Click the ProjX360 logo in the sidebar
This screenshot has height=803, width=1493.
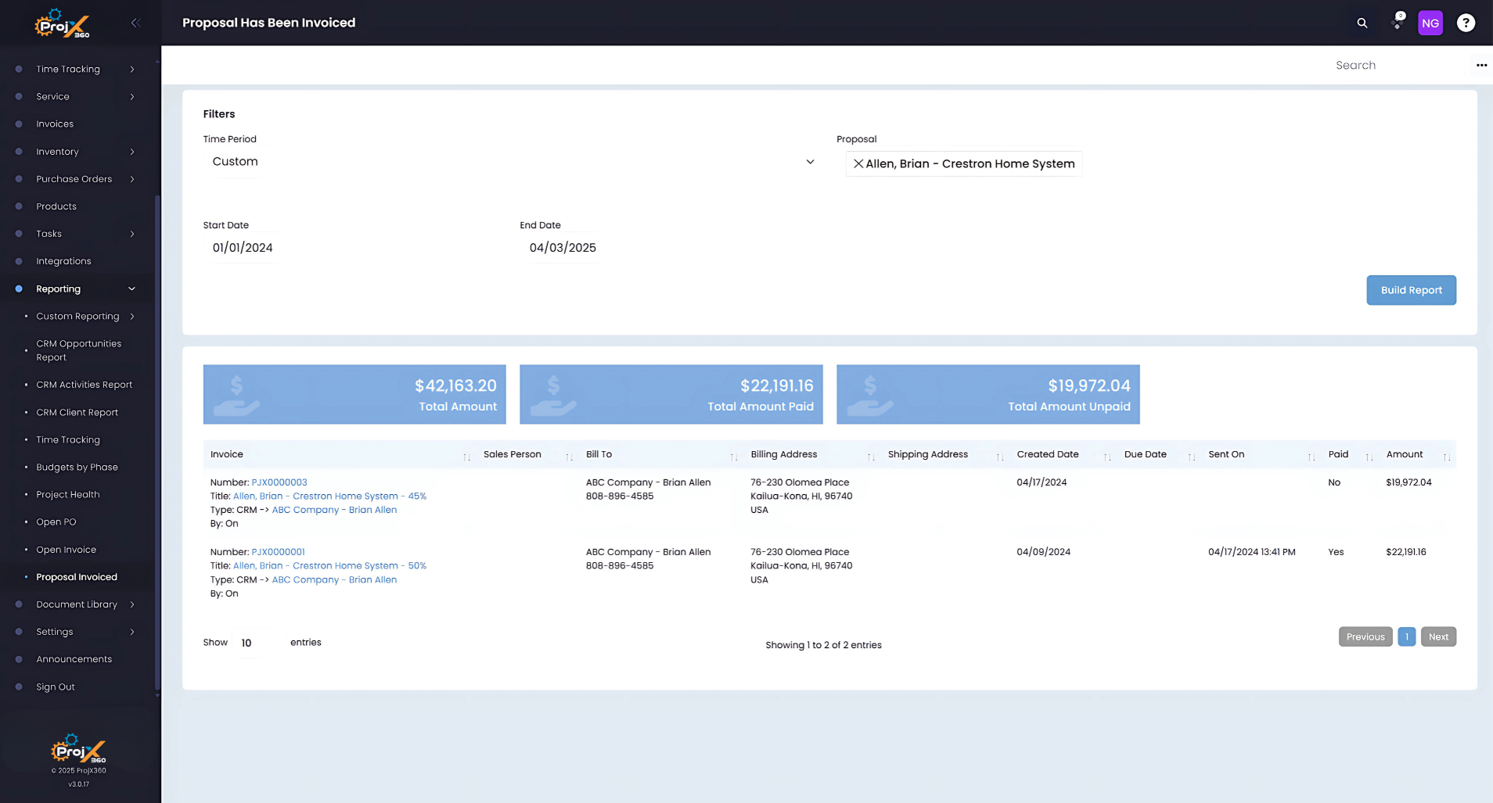[63, 23]
